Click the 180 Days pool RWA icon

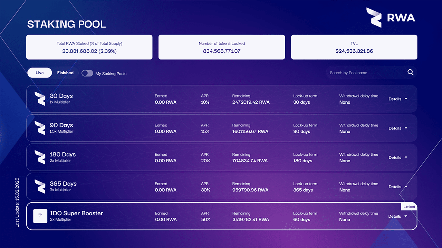(x=40, y=157)
